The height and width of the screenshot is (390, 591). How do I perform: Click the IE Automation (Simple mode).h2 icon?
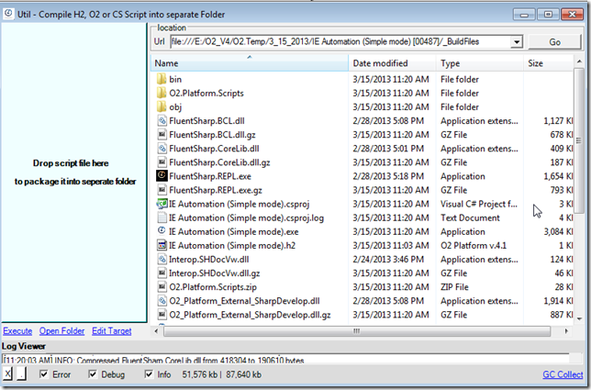click(x=162, y=245)
